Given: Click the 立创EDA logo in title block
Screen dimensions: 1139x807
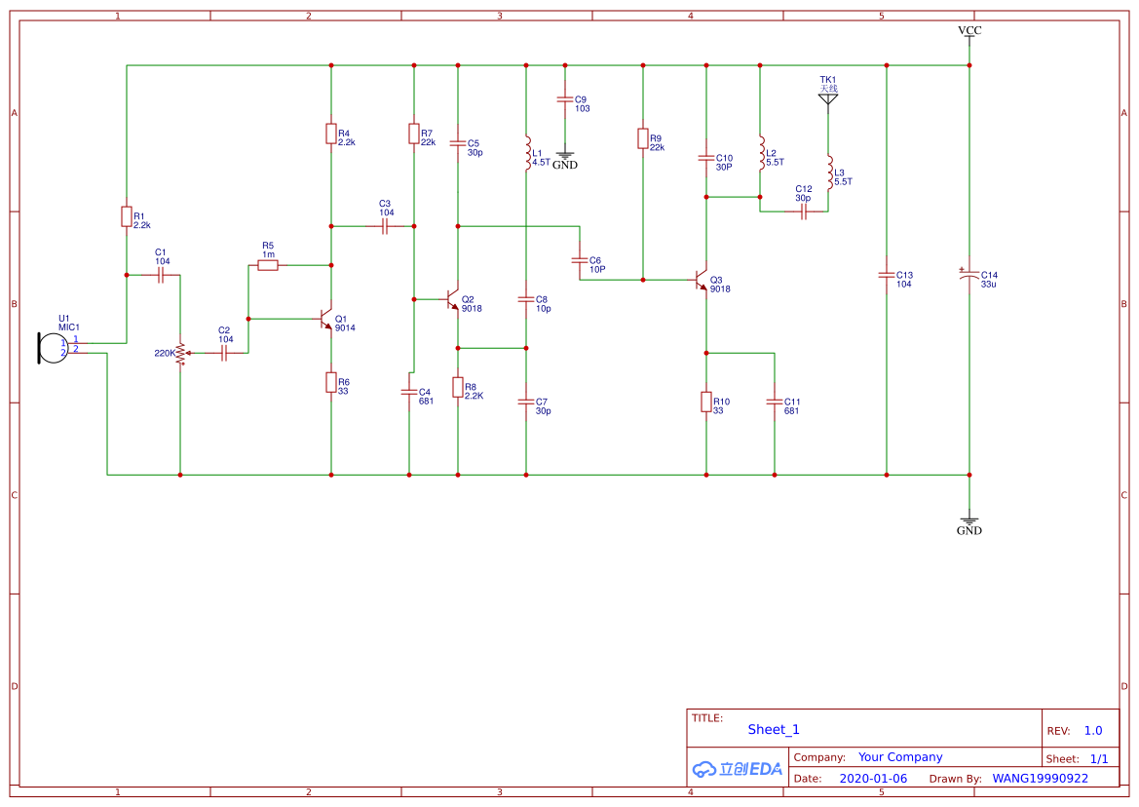Looking at the screenshot, I should 738,769.
